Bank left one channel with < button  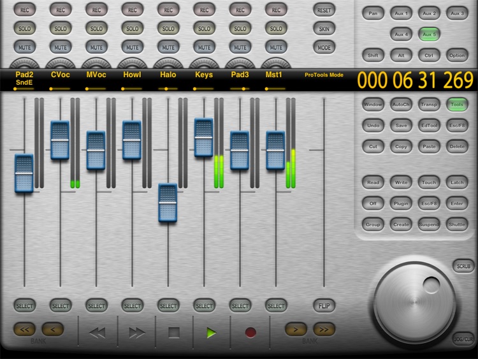tap(53, 329)
